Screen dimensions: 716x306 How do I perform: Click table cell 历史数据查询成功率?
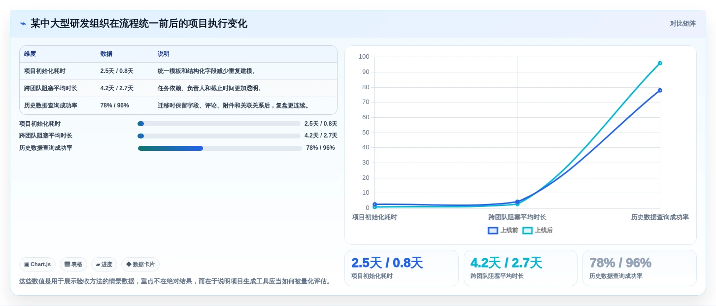[x=51, y=105]
